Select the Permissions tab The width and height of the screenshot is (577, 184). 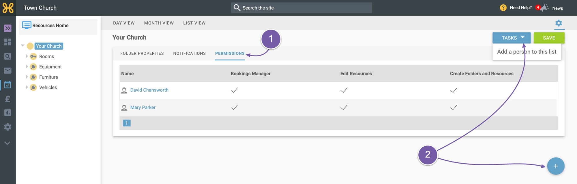point(230,53)
